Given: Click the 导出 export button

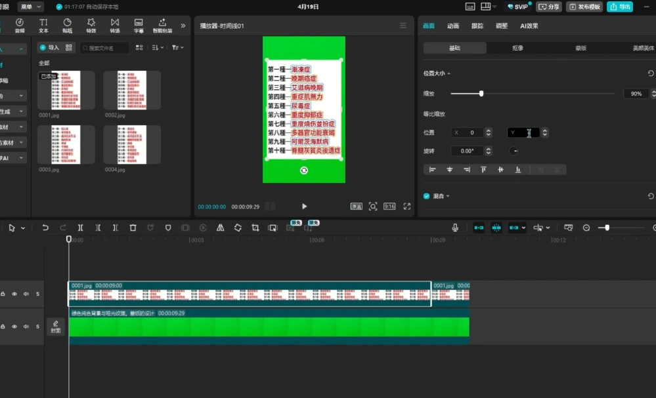Looking at the screenshot, I should 621,7.
